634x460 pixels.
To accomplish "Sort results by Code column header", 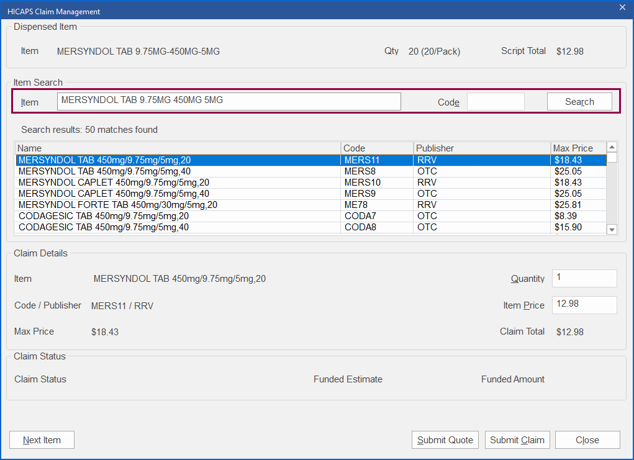I will [377, 148].
